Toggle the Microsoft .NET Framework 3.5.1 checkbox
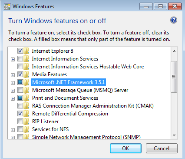 pyautogui.click(x=20, y=82)
